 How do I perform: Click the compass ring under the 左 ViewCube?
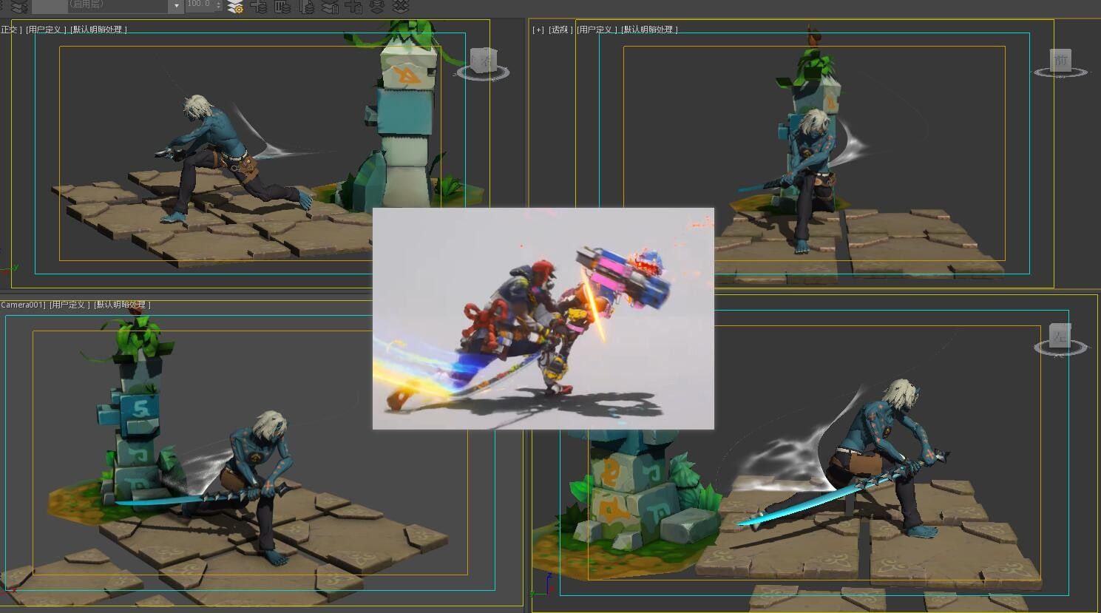point(1060,348)
